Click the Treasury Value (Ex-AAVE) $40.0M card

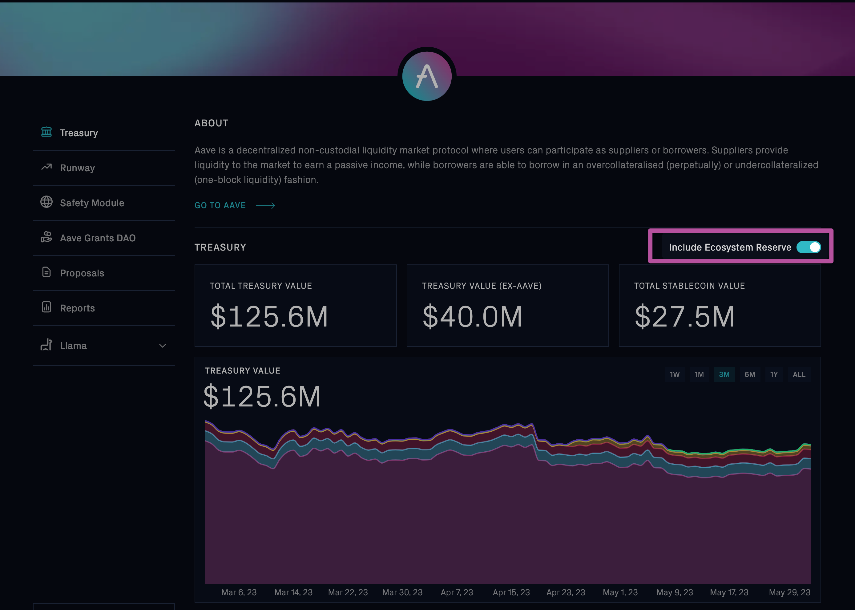point(507,305)
